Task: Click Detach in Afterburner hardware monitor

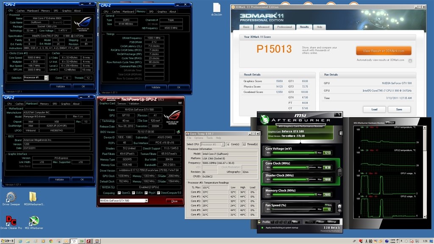Action: 390,123
